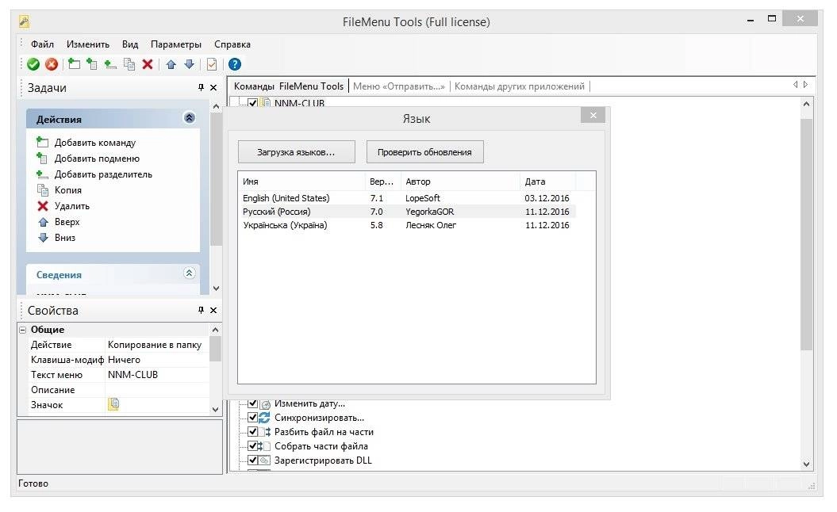Click the Copy toolbar icon
Image resolution: width=837 pixels, height=512 pixels.
129,64
